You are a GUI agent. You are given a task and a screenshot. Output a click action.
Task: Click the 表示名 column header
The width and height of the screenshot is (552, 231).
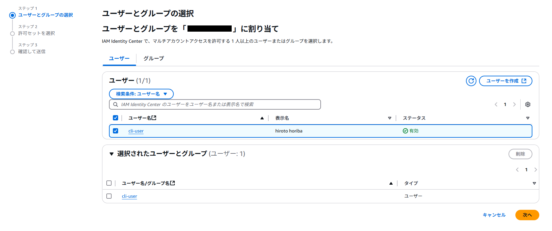pyautogui.click(x=282, y=118)
